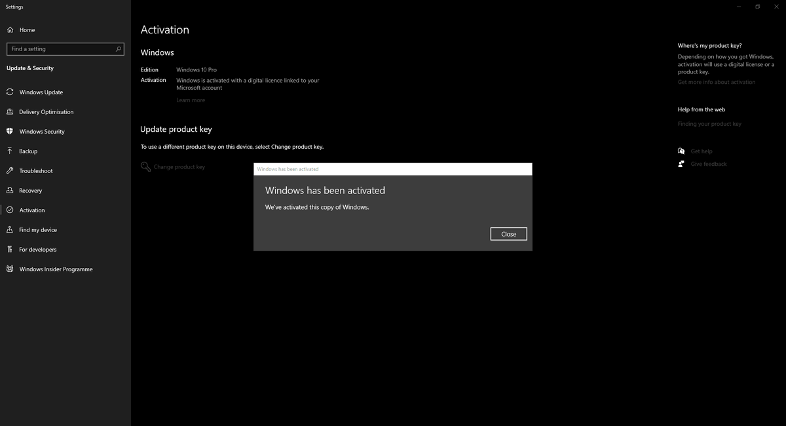786x426 pixels.
Task: Click the Change product key key icon
Action: pyautogui.click(x=145, y=166)
